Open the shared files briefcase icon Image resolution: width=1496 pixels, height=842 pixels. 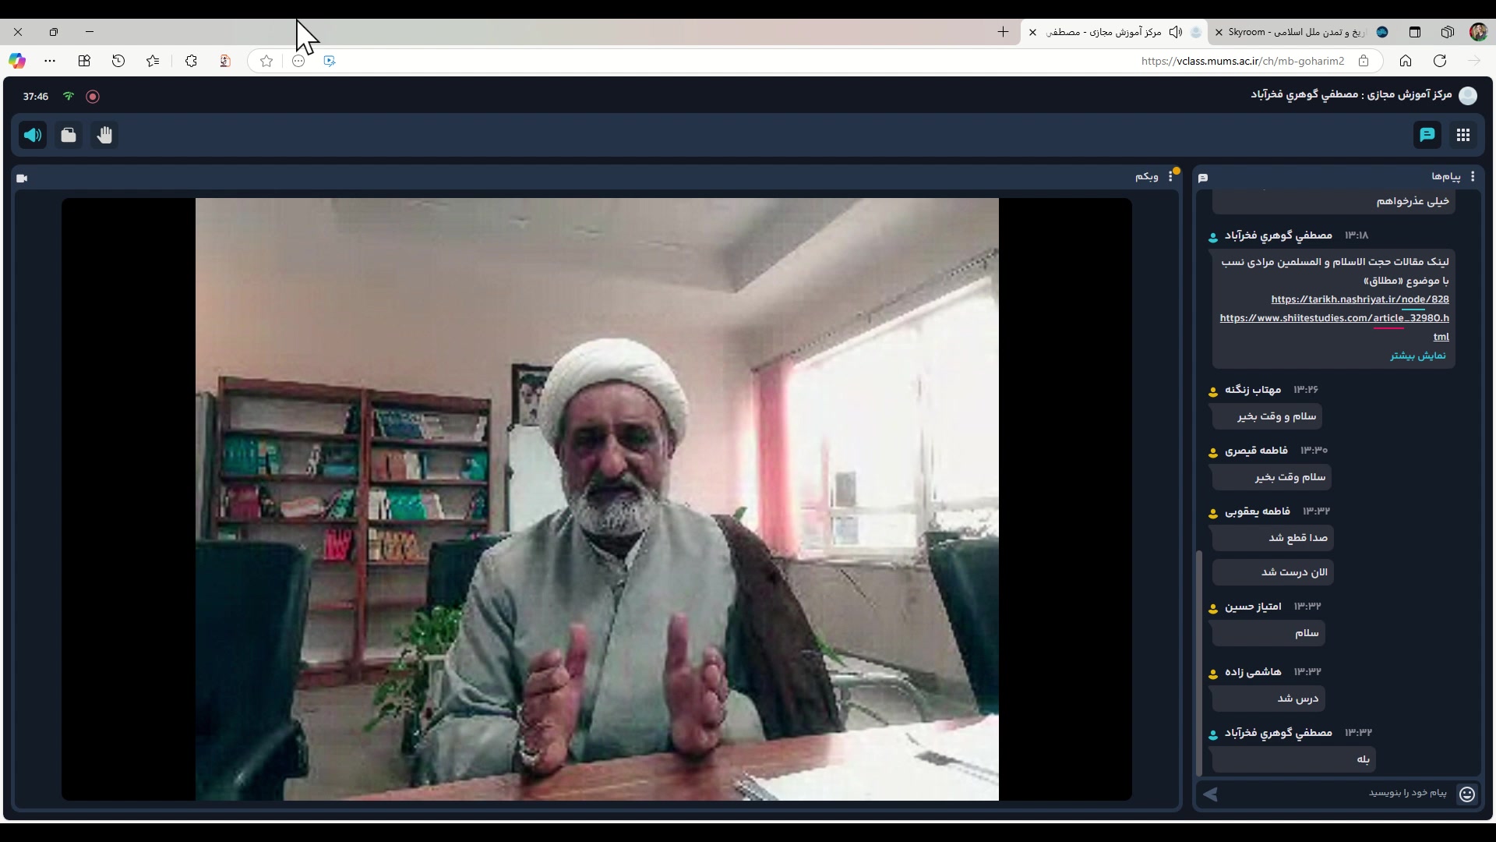pos(69,136)
